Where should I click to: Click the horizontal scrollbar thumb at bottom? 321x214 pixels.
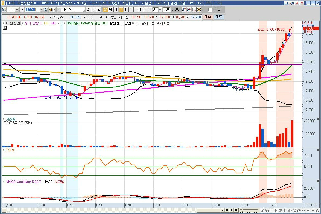click(x=208, y=210)
